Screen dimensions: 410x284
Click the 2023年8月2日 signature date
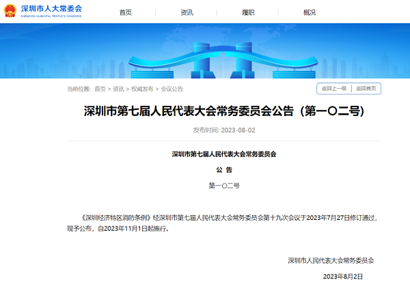tap(352, 276)
